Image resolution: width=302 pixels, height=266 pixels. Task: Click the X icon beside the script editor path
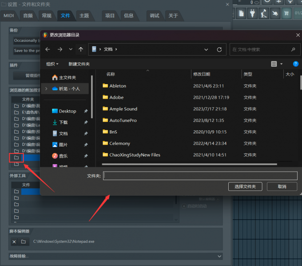(14, 242)
